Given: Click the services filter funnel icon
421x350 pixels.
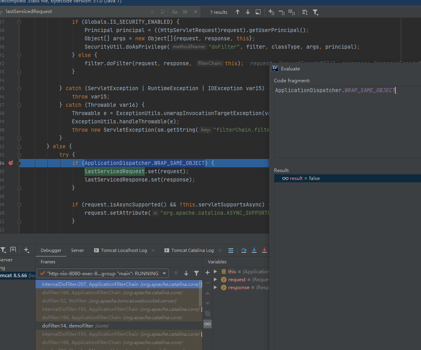Looking at the screenshot, I should (3, 250).
